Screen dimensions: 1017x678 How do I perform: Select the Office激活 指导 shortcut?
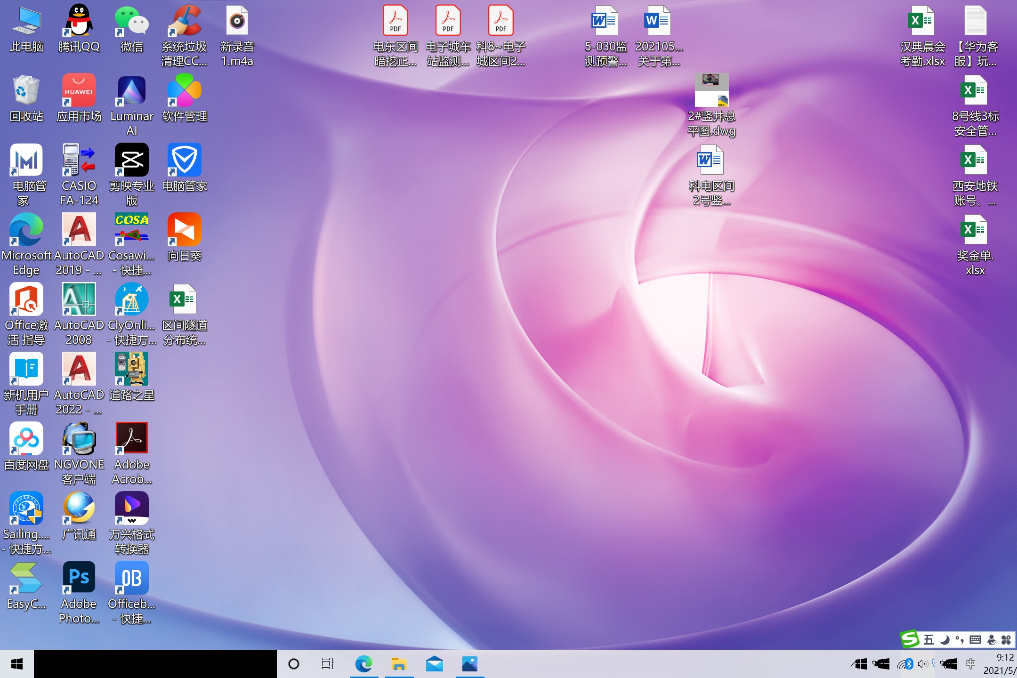(x=26, y=315)
